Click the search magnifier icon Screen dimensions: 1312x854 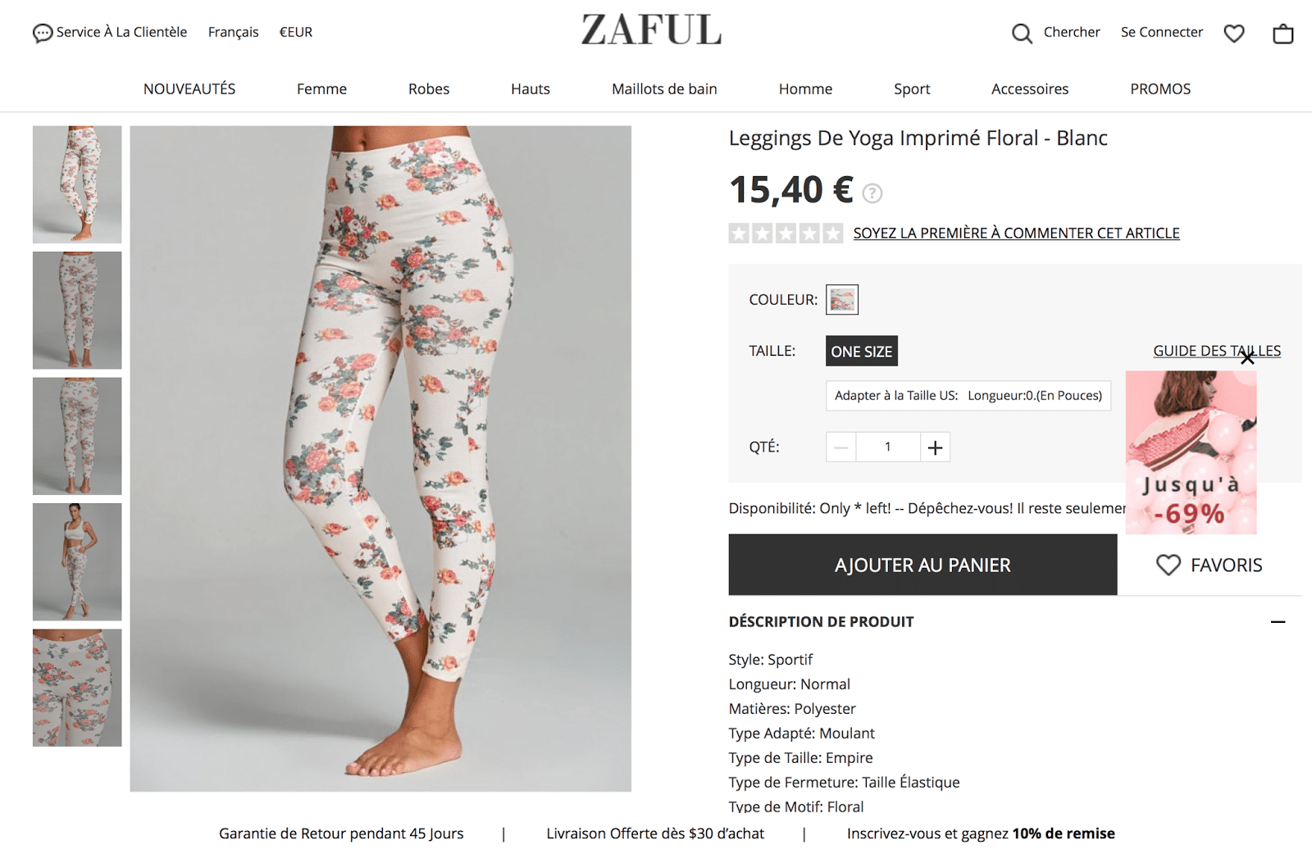point(1022,33)
